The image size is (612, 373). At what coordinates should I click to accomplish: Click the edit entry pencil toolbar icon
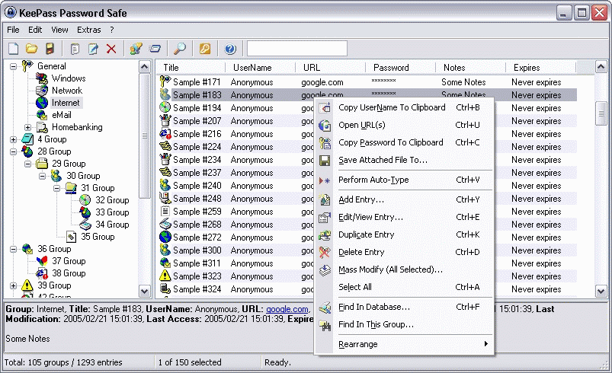coord(93,49)
